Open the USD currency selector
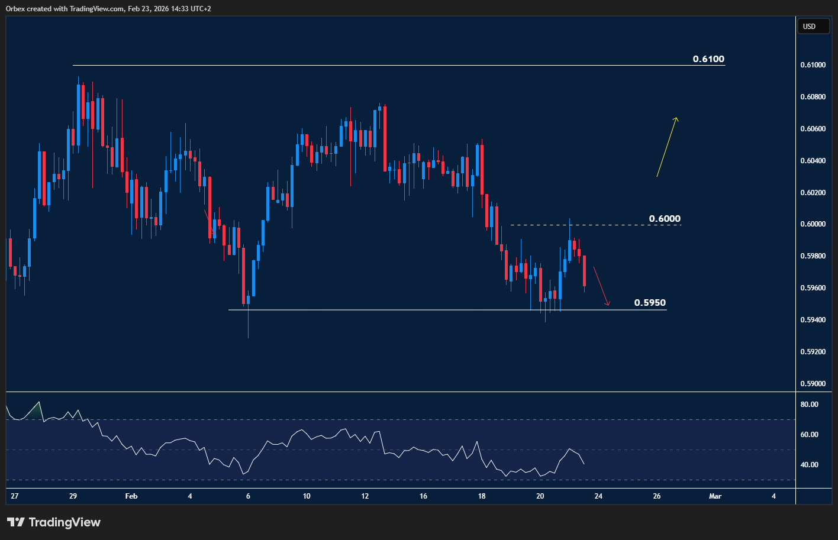Image resolution: width=838 pixels, height=540 pixels. [813, 26]
